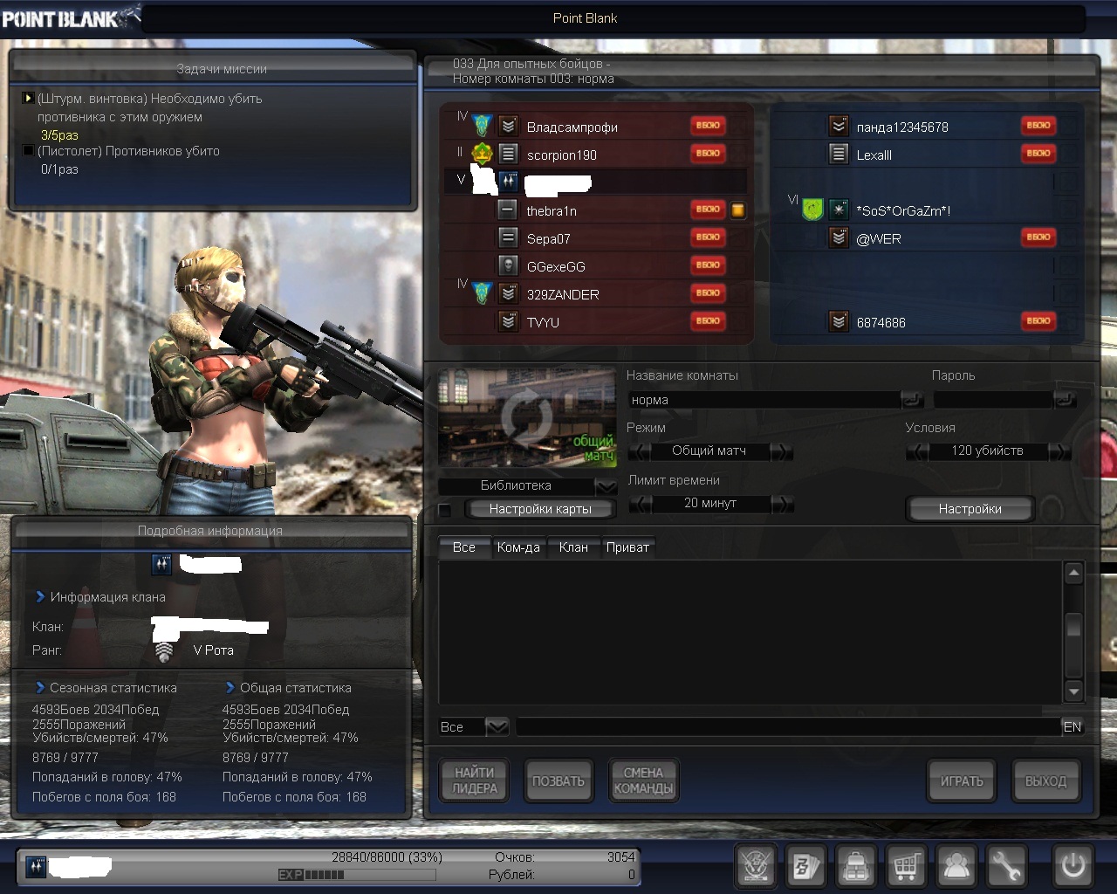Click the Пароль password field

[x=993, y=400]
